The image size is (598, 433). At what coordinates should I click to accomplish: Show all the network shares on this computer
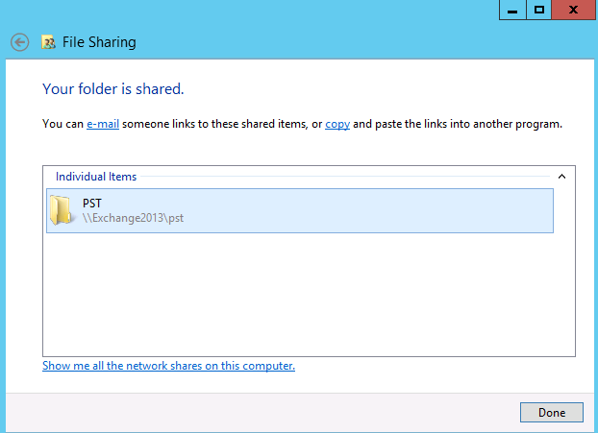tap(168, 366)
